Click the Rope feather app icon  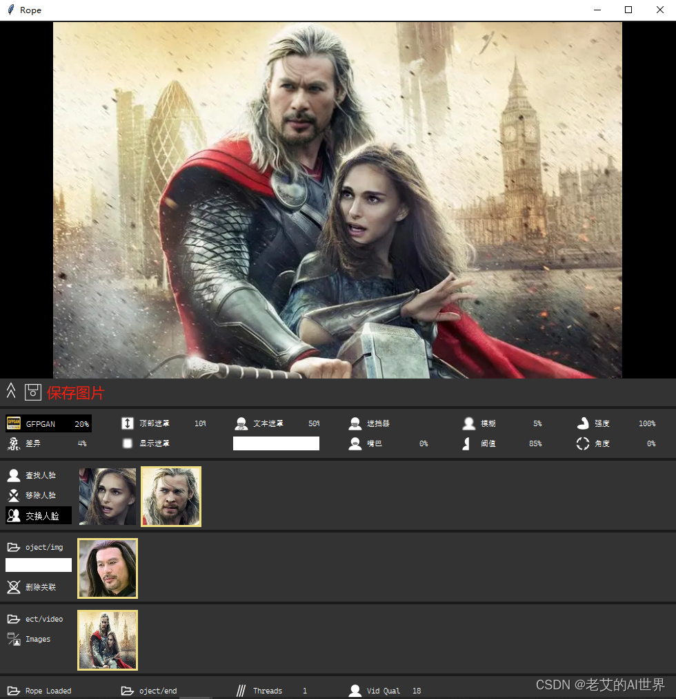(x=10, y=10)
